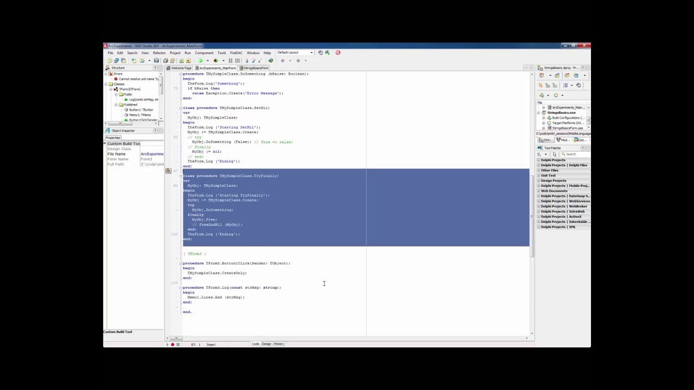The width and height of the screenshot is (694, 390).
Task: Click the breakpoint marker icon in gutter
Action: (168, 171)
